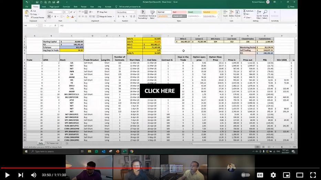
Task: Open the Data ribbon tab
Action: (x=75, y=7)
